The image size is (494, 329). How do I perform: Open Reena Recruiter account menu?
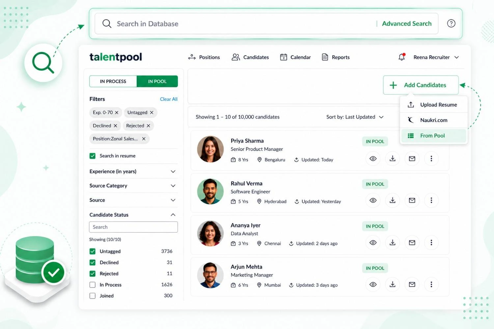[436, 57]
